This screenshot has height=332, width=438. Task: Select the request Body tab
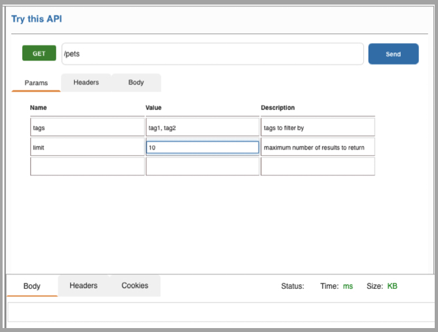(x=136, y=83)
